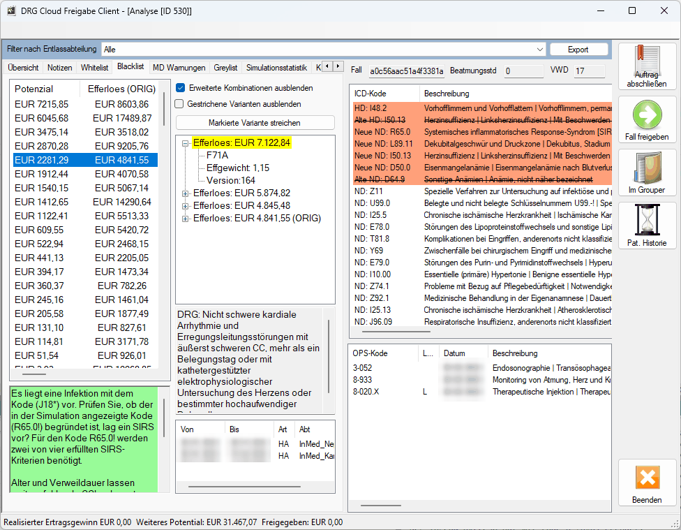Screen dimensions: 681x530
Task: Select Potenzial row EUR 3475,14
Action: click(85, 132)
